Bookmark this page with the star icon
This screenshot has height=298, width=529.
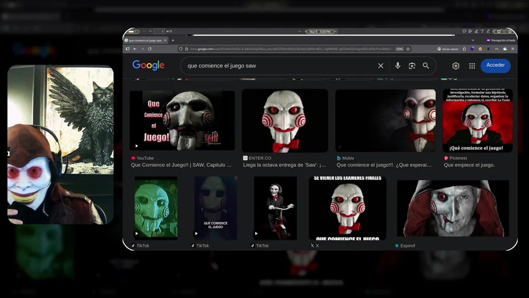click(x=408, y=49)
